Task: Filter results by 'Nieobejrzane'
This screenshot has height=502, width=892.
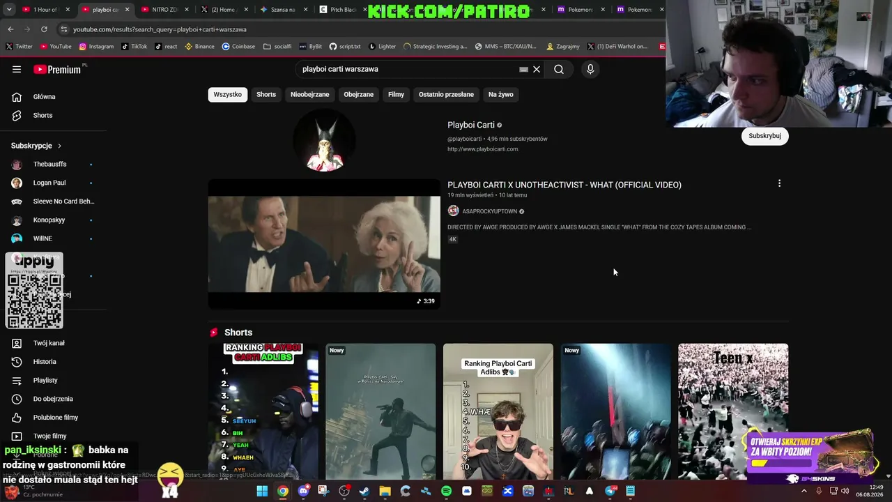Action: [310, 94]
